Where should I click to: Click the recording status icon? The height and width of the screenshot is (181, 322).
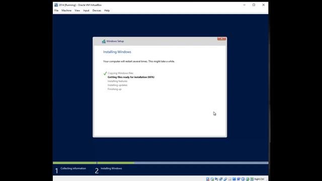pyautogui.click(x=238, y=179)
